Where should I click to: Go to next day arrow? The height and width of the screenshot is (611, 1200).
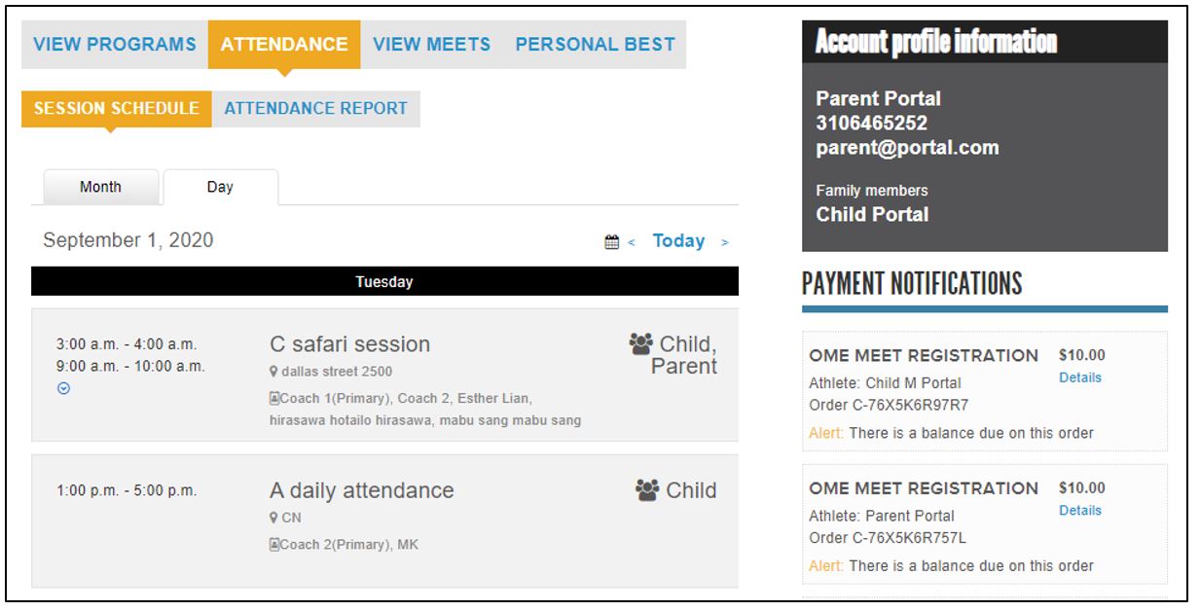click(x=724, y=242)
